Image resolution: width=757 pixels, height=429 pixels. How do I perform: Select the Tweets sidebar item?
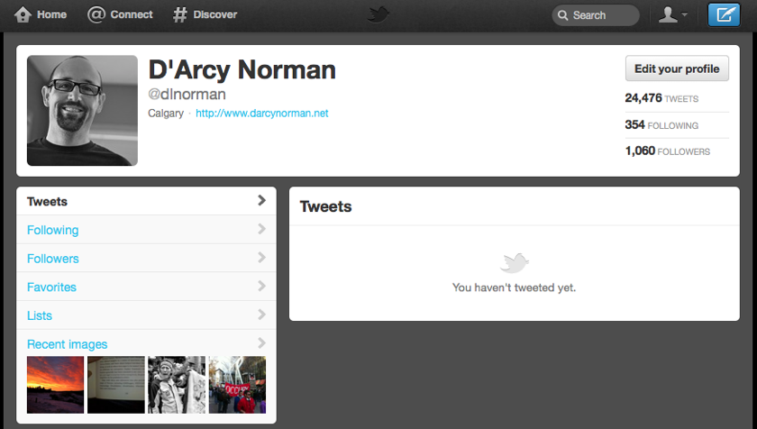(x=146, y=201)
